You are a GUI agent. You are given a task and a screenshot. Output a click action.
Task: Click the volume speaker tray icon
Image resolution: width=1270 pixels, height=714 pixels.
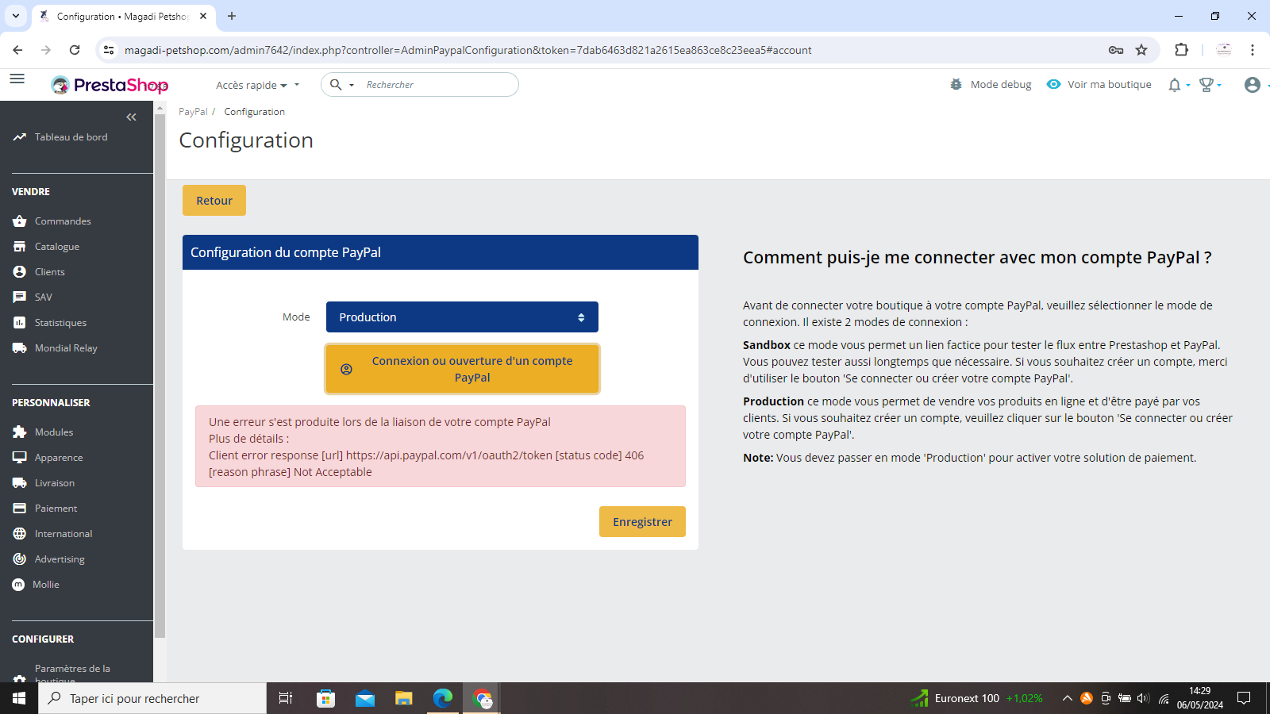pos(1143,698)
